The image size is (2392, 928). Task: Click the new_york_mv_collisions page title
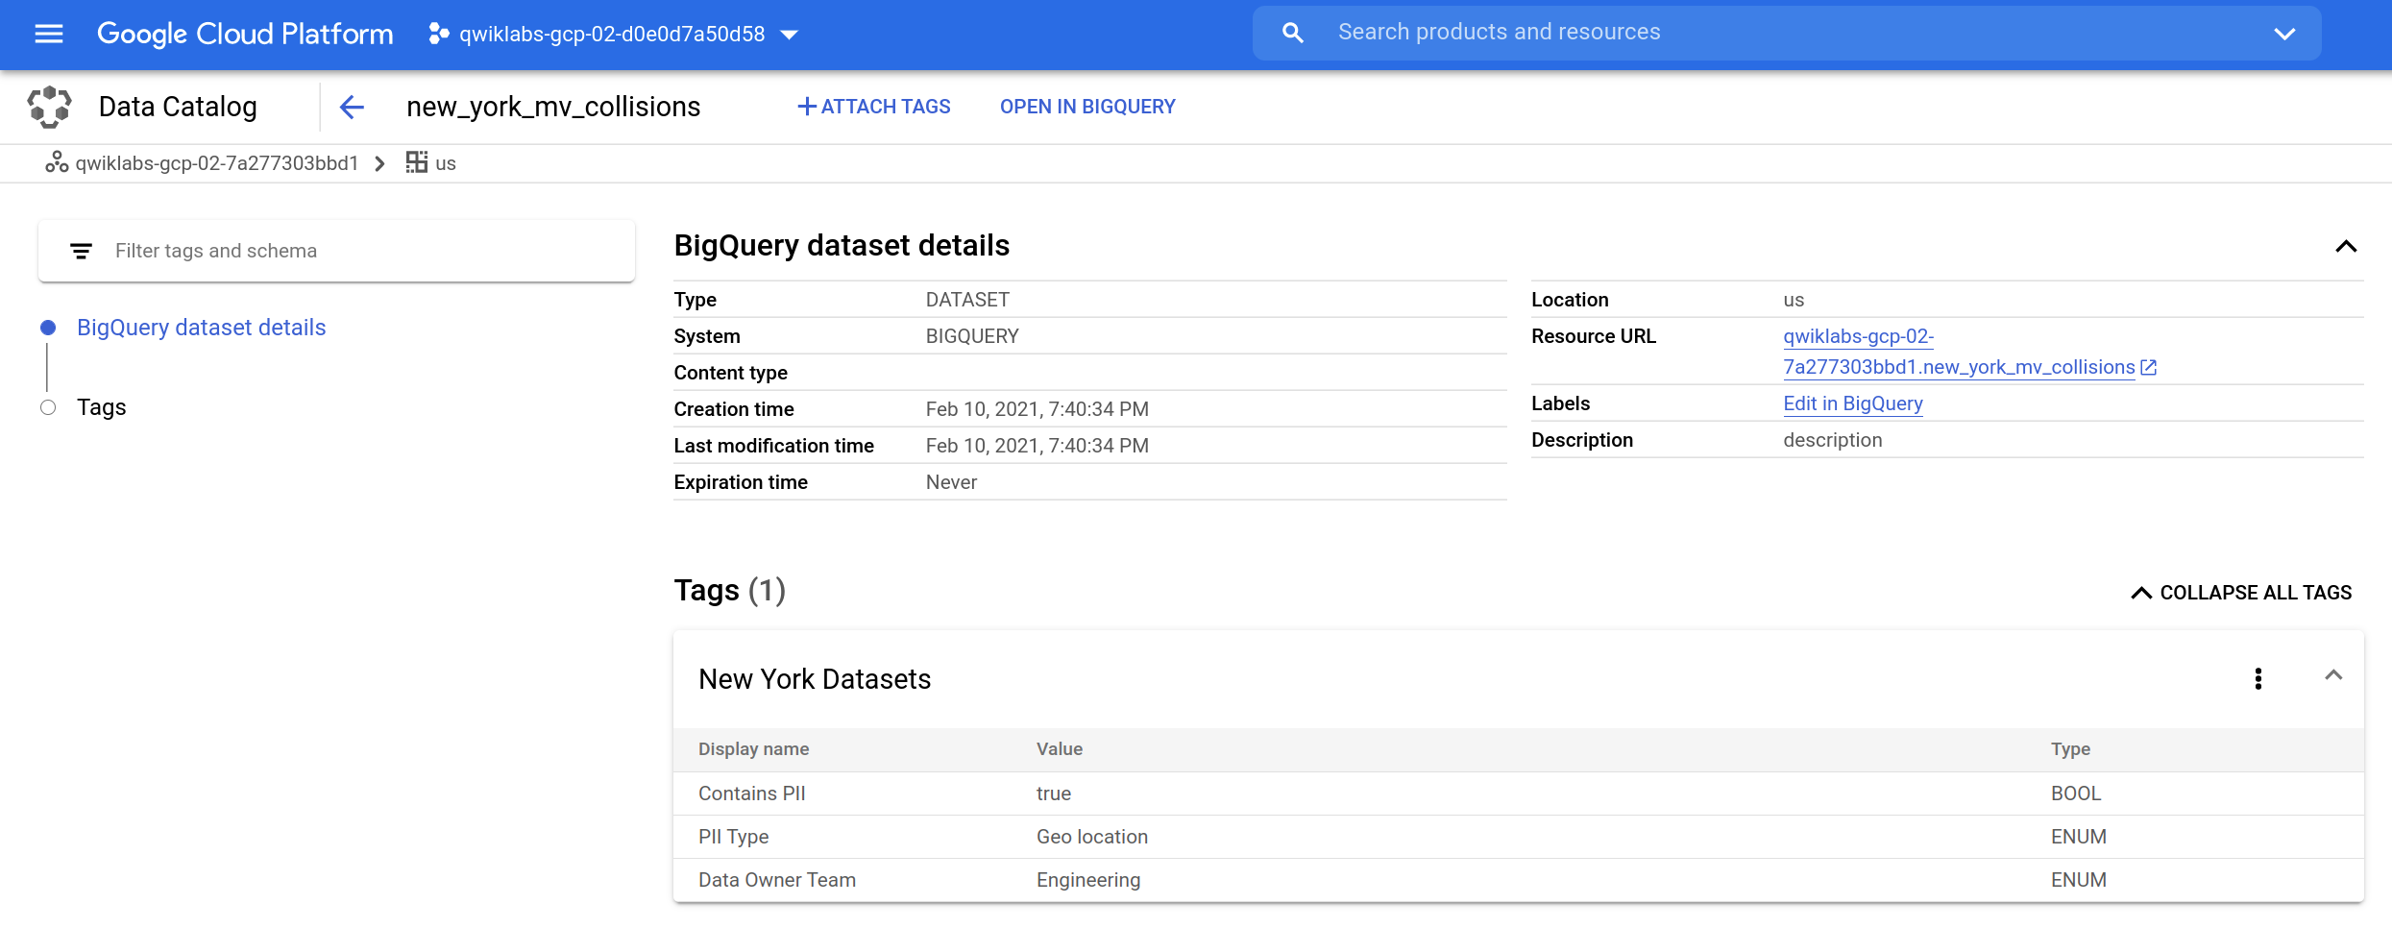[553, 107]
